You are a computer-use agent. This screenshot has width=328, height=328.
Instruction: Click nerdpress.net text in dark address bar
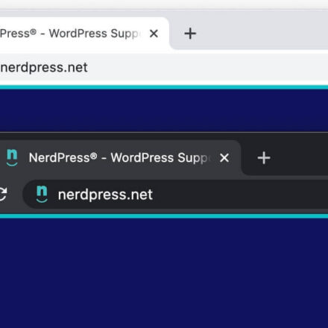point(105,195)
